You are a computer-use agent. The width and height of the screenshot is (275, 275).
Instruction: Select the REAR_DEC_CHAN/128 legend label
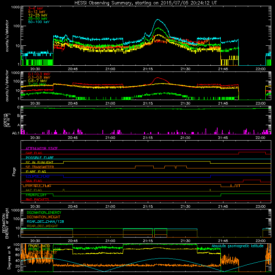pyautogui.click(x=45, y=221)
